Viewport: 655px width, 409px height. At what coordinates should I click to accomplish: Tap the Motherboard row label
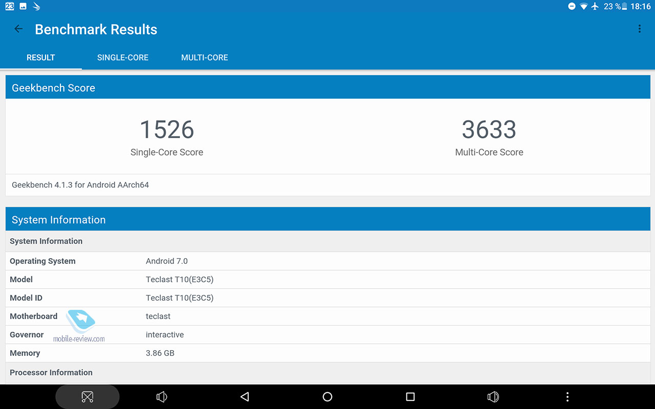(34, 316)
